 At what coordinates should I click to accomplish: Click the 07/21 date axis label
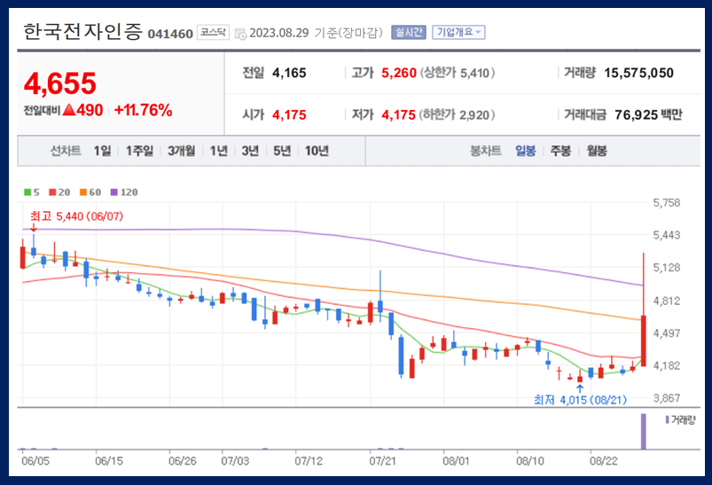pos(382,461)
